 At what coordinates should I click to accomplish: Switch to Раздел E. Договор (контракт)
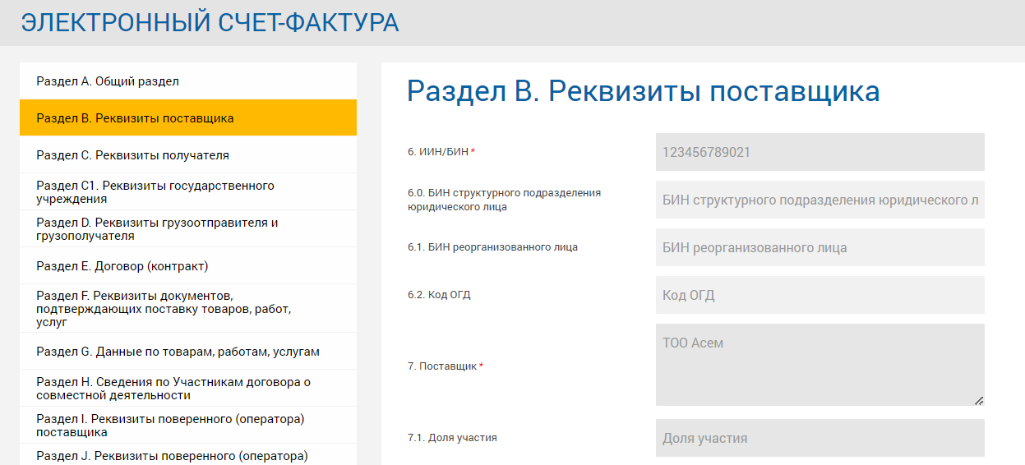188,266
